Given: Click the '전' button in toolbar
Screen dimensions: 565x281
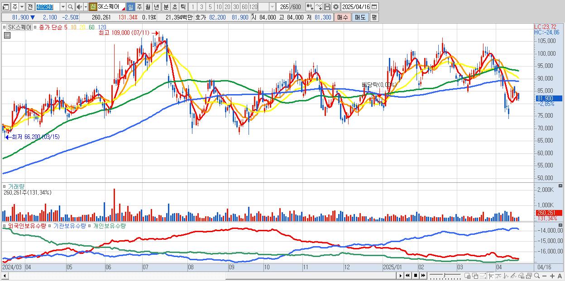Looking at the screenshot, I should [30, 7].
